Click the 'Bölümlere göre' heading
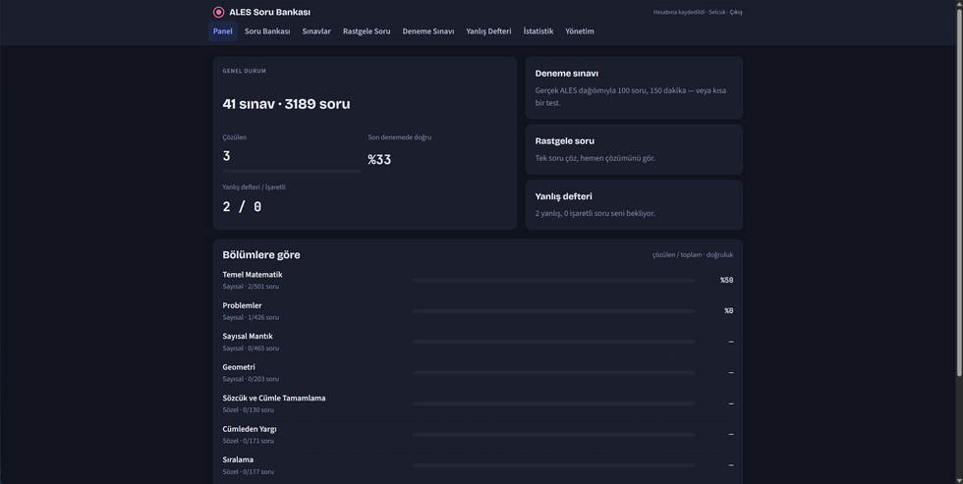The height and width of the screenshot is (484, 963). tap(261, 254)
